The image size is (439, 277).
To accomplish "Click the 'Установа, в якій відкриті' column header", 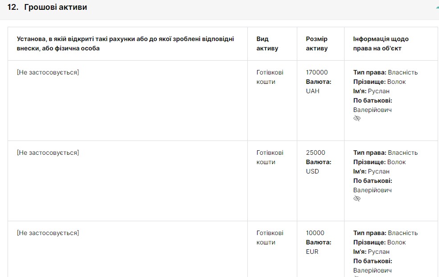I will pyautogui.click(x=125, y=44).
